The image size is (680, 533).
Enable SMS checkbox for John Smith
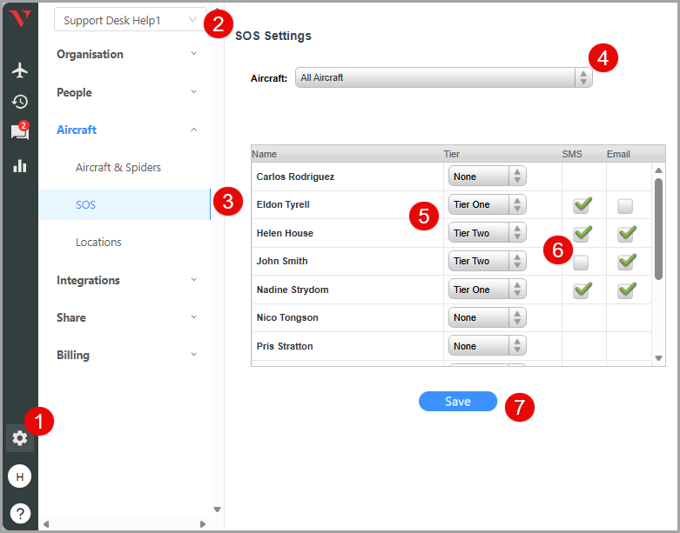pyautogui.click(x=582, y=262)
